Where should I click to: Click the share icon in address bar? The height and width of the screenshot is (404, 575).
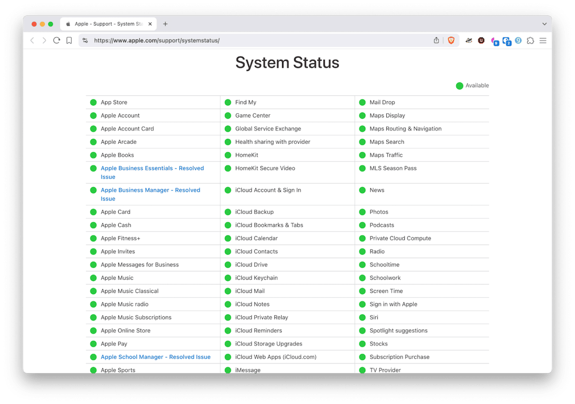pyautogui.click(x=436, y=41)
